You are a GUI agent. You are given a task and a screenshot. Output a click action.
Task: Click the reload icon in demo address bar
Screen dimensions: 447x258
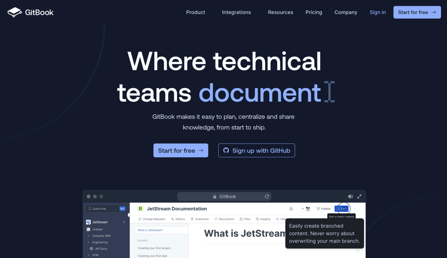[267, 197]
